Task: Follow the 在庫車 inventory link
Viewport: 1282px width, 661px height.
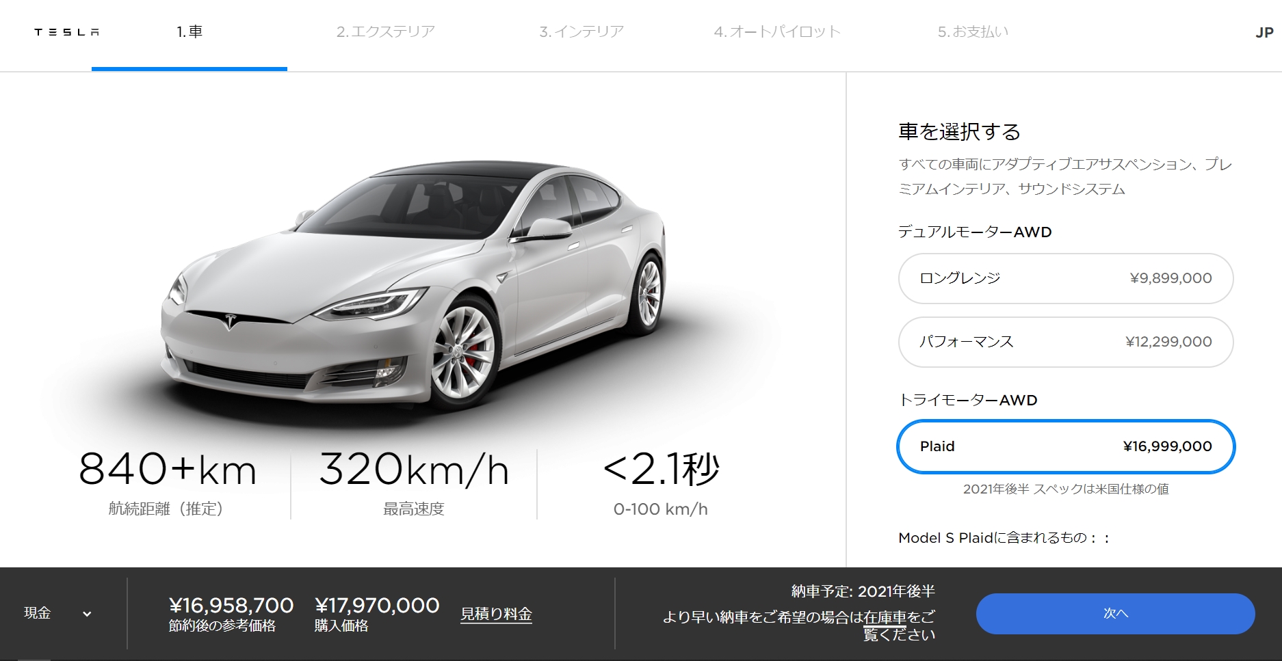Action: coord(885,617)
